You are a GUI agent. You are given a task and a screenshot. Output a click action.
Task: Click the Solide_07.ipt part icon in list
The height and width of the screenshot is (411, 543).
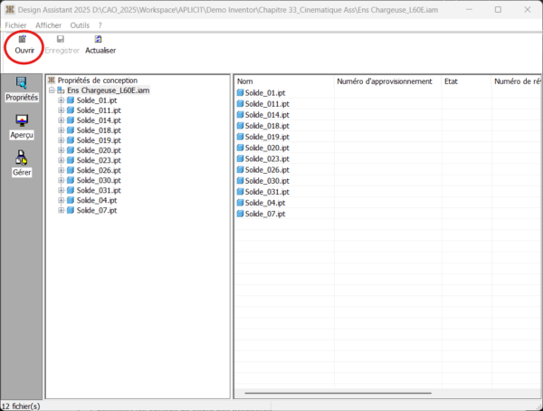(241, 214)
